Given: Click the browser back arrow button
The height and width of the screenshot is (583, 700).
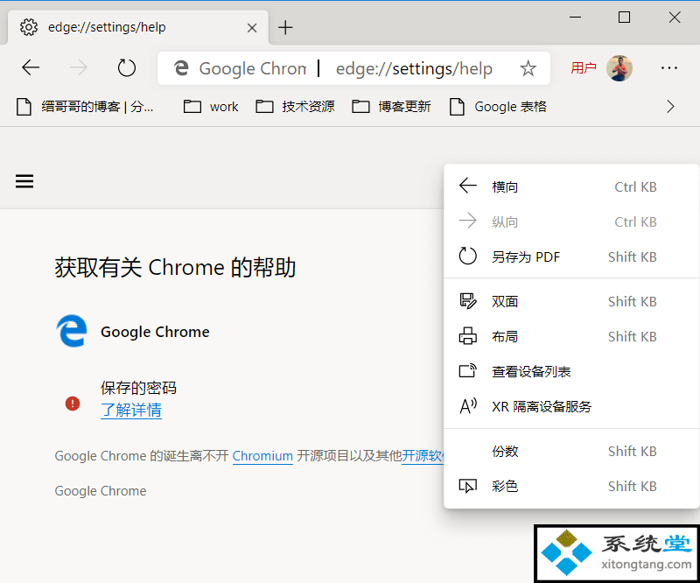Looking at the screenshot, I should (x=31, y=68).
